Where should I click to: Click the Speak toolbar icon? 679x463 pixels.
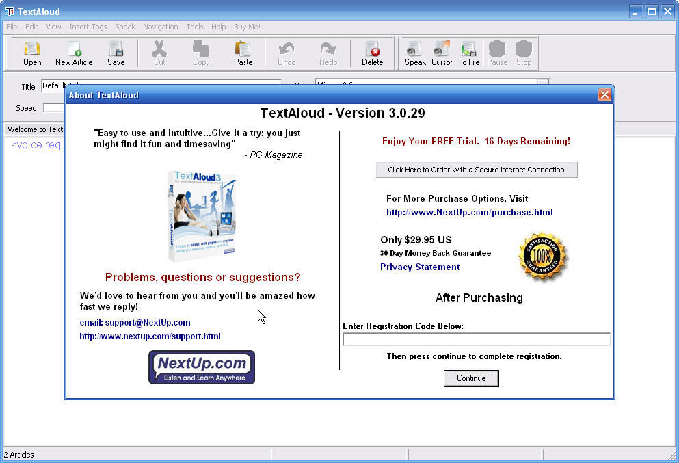(x=415, y=53)
